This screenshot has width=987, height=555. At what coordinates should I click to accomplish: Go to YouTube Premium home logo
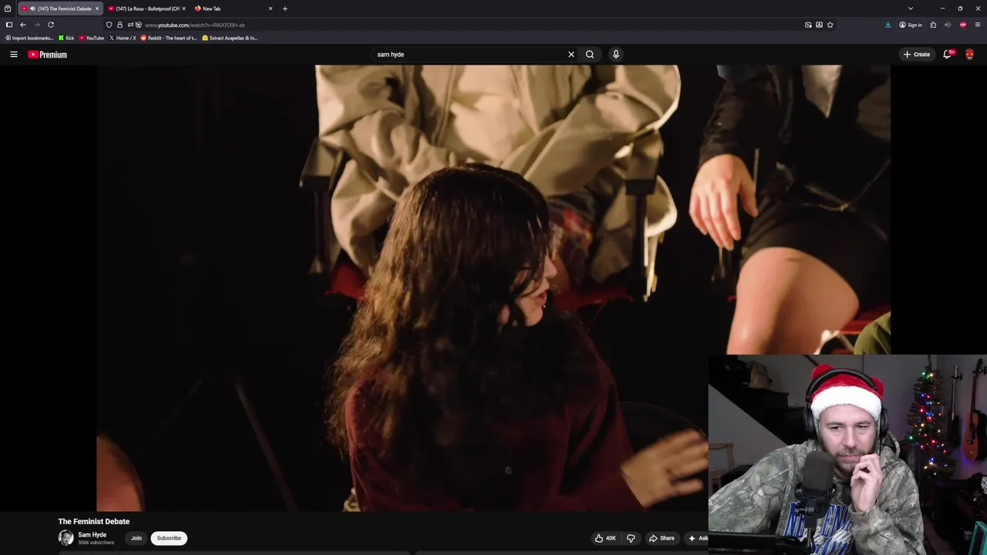point(48,54)
